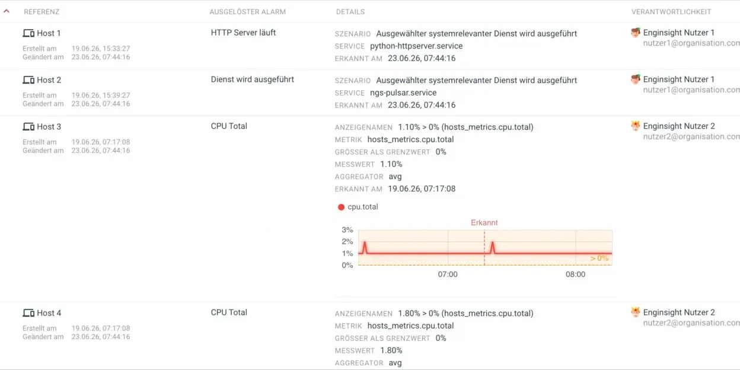Collapse list with red chevron up arrow
740x370 pixels.
[7, 11]
